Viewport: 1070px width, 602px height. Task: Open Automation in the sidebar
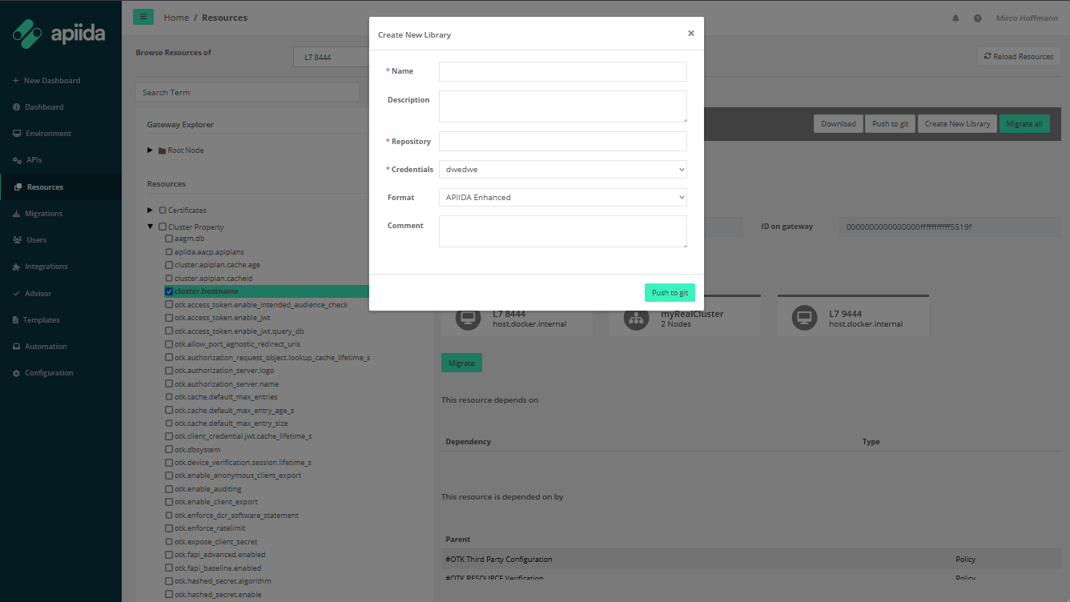click(x=46, y=347)
